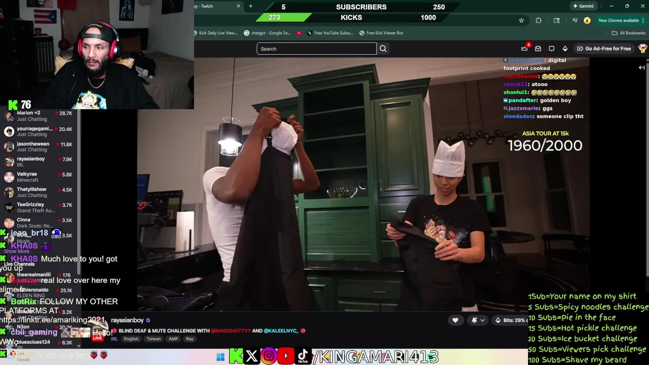
Task: Open Gemini button in Chrome title bar
Action: [583, 6]
